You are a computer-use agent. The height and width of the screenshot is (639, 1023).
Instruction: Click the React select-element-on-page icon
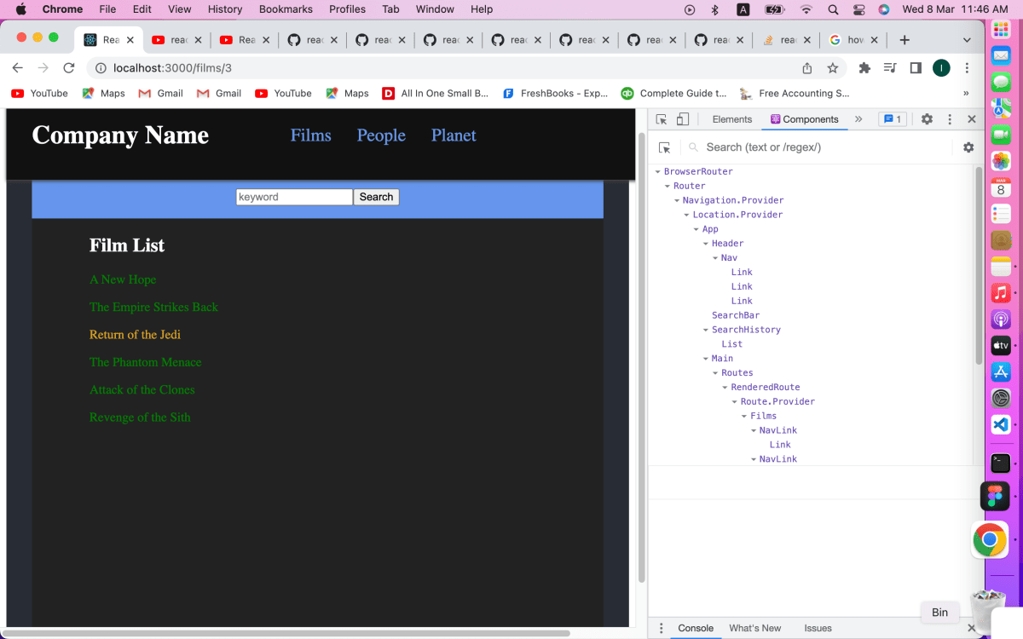pyautogui.click(x=666, y=147)
